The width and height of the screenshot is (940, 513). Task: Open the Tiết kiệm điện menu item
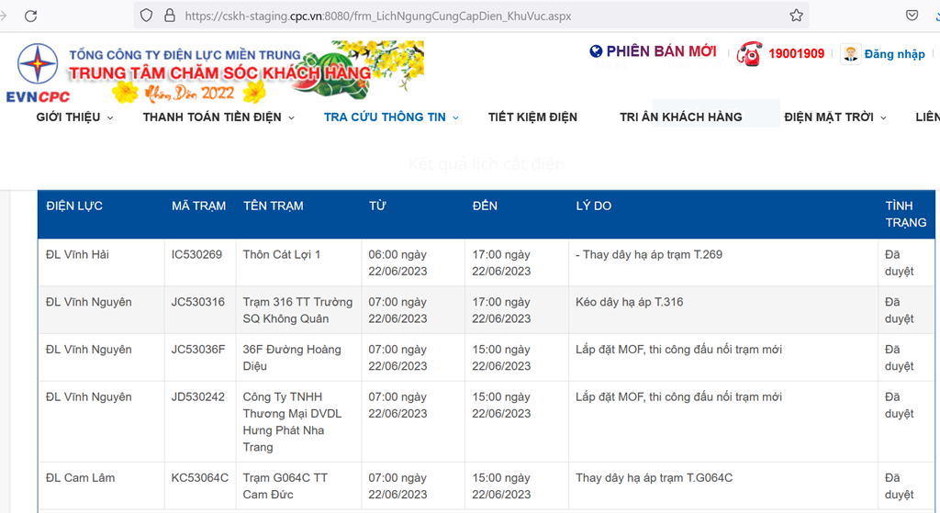coord(532,117)
